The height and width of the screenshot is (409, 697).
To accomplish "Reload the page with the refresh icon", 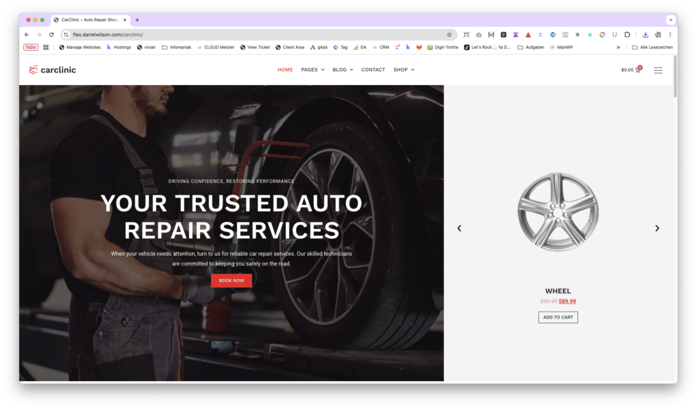I will 52,35.
